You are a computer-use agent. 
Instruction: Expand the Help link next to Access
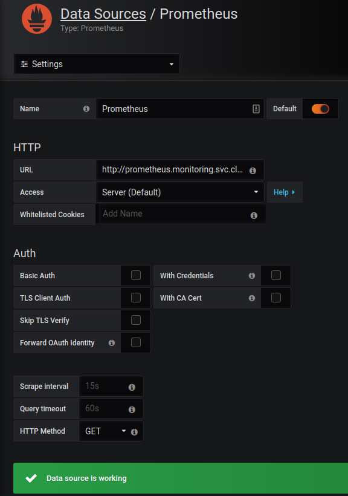point(285,192)
